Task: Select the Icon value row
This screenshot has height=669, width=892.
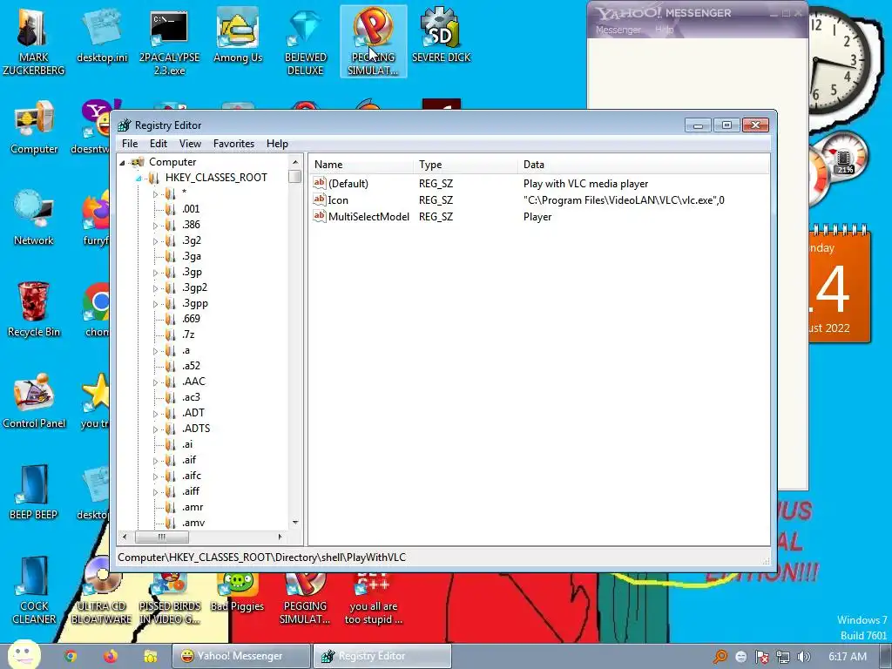Action: coord(540,199)
